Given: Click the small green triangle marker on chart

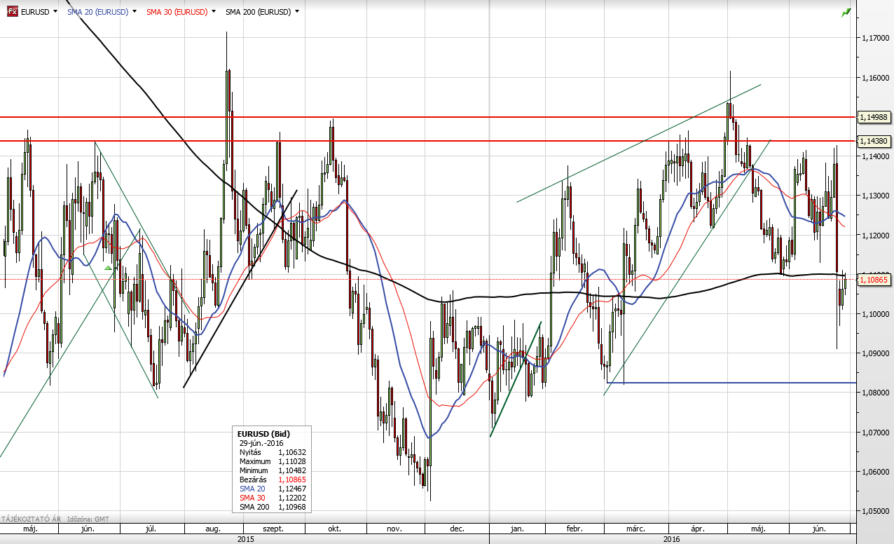Looking at the screenshot, I should tap(108, 268).
